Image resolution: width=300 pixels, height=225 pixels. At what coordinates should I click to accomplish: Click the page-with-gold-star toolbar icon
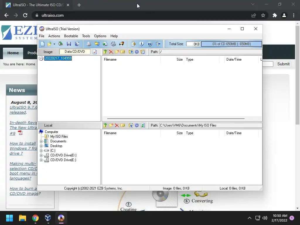click(x=133, y=44)
